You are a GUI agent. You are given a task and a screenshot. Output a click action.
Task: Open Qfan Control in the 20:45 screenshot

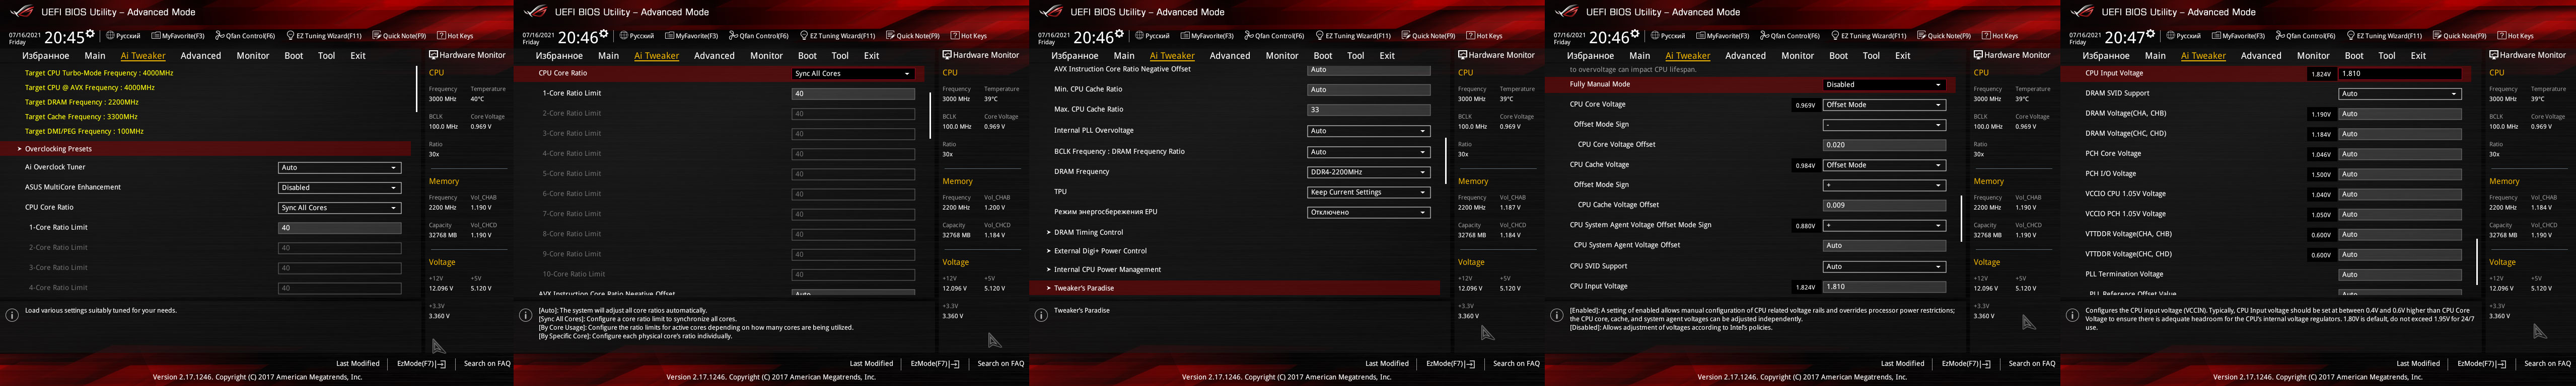(246, 36)
